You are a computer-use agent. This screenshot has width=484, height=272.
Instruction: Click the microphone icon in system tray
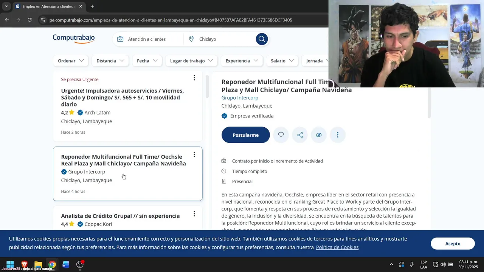tap(411, 264)
